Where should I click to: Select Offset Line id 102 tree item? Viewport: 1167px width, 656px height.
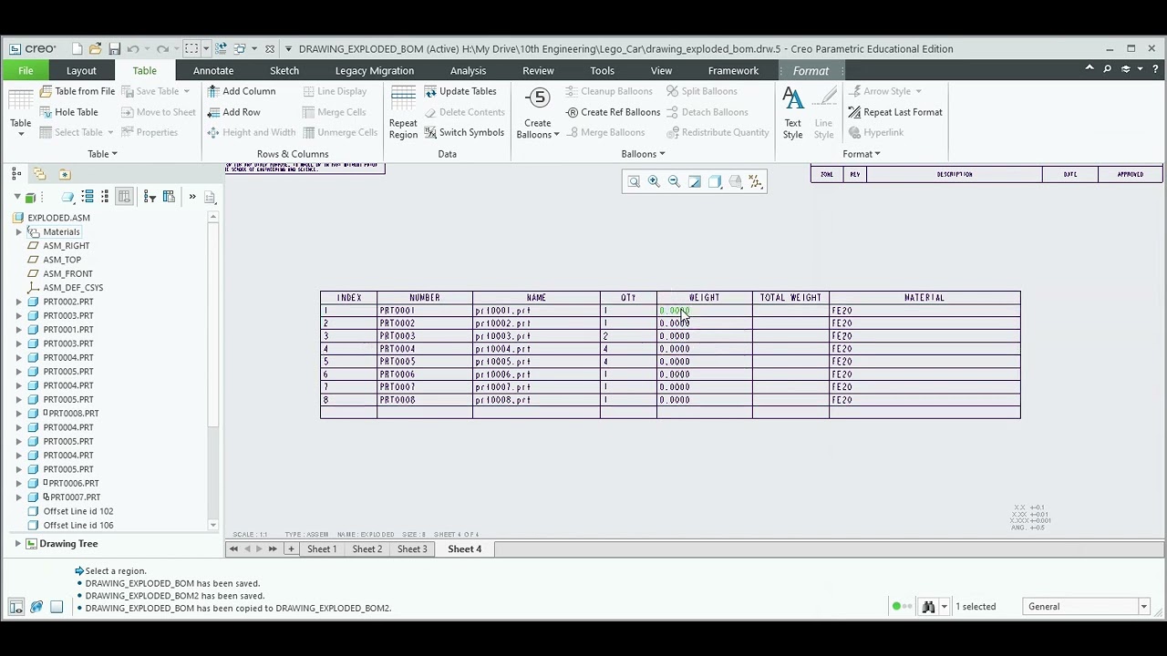[78, 511]
